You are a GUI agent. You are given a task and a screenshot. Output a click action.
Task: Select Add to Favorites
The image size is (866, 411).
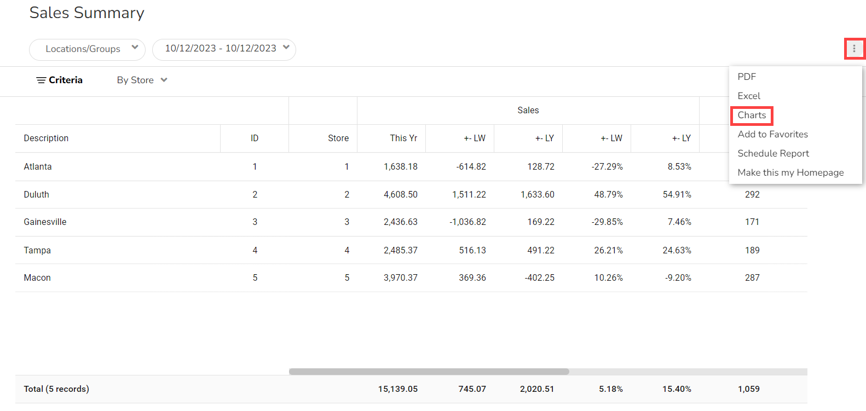tap(772, 134)
